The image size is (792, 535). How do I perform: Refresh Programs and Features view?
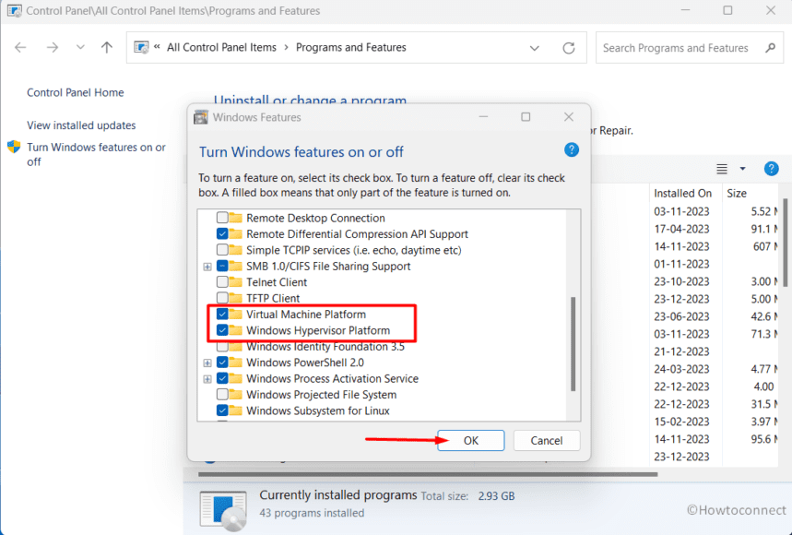coord(569,48)
